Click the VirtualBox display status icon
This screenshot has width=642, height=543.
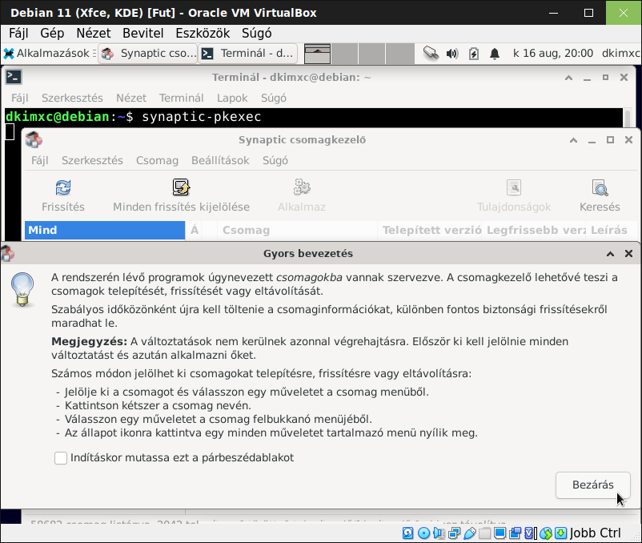point(500,533)
